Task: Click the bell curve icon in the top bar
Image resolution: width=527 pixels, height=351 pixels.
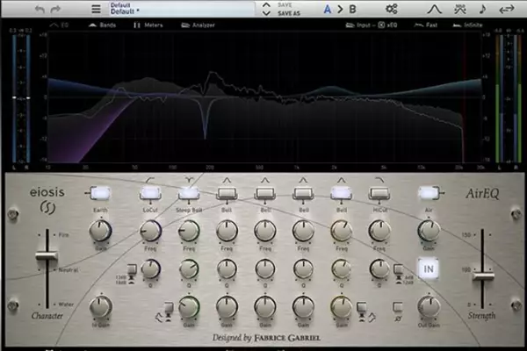Action: [x=434, y=9]
